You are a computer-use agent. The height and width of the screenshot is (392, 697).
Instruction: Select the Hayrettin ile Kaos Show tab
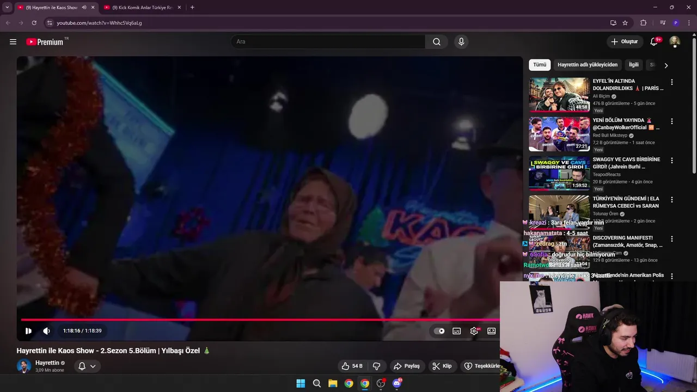(x=52, y=8)
